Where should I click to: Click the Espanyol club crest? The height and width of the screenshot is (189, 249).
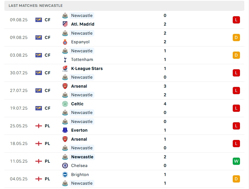(65, 42)
